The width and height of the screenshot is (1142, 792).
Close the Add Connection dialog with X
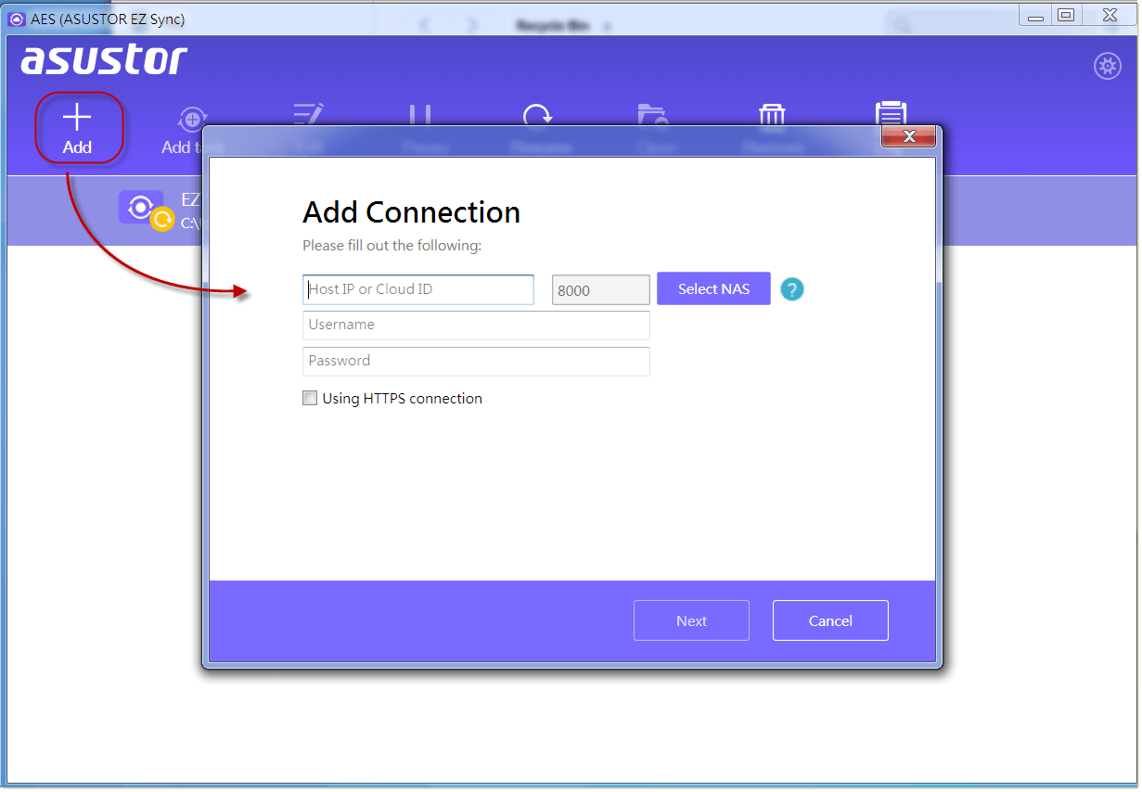coord(908,136)
